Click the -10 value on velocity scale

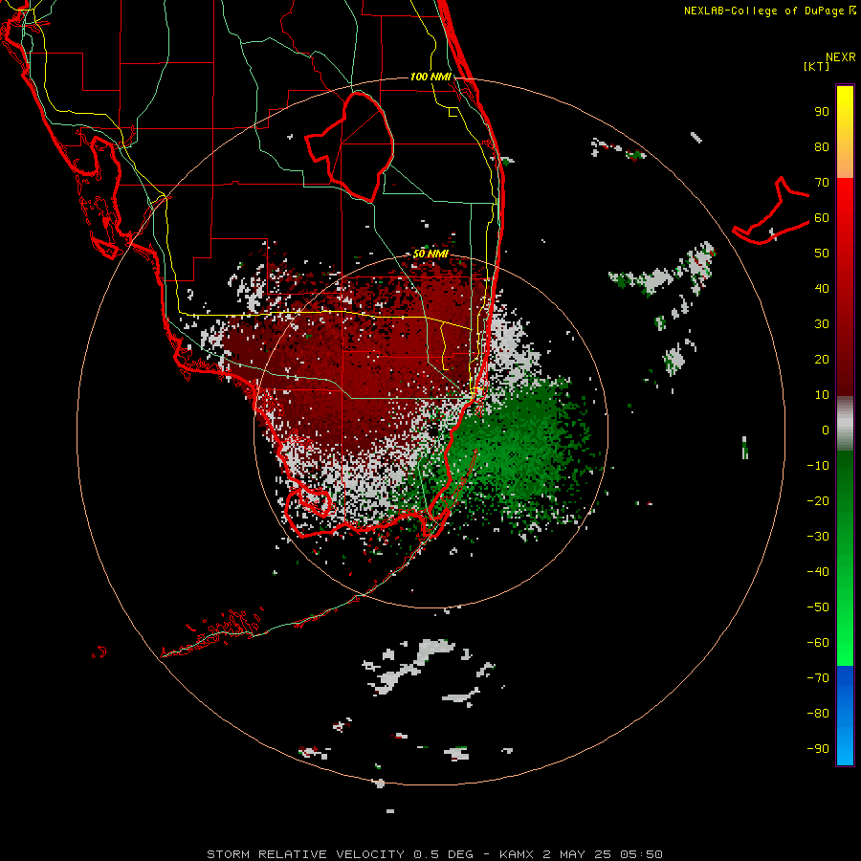tap(818, 466)
